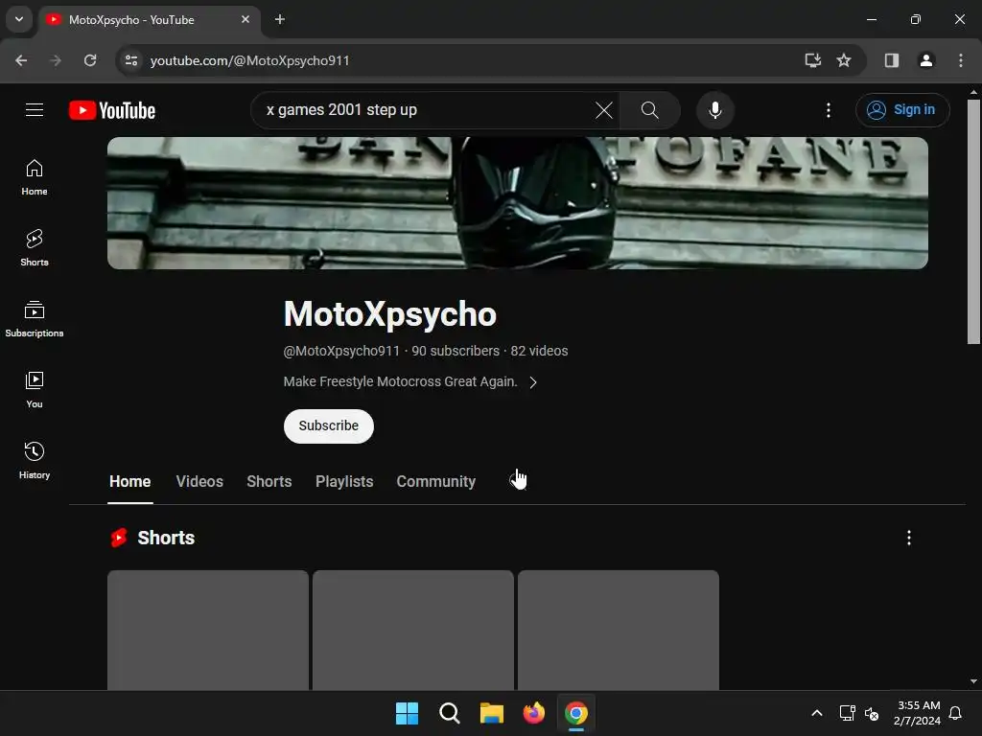
Task: Open the Chrome profile menu
Action: coord(925,60)
